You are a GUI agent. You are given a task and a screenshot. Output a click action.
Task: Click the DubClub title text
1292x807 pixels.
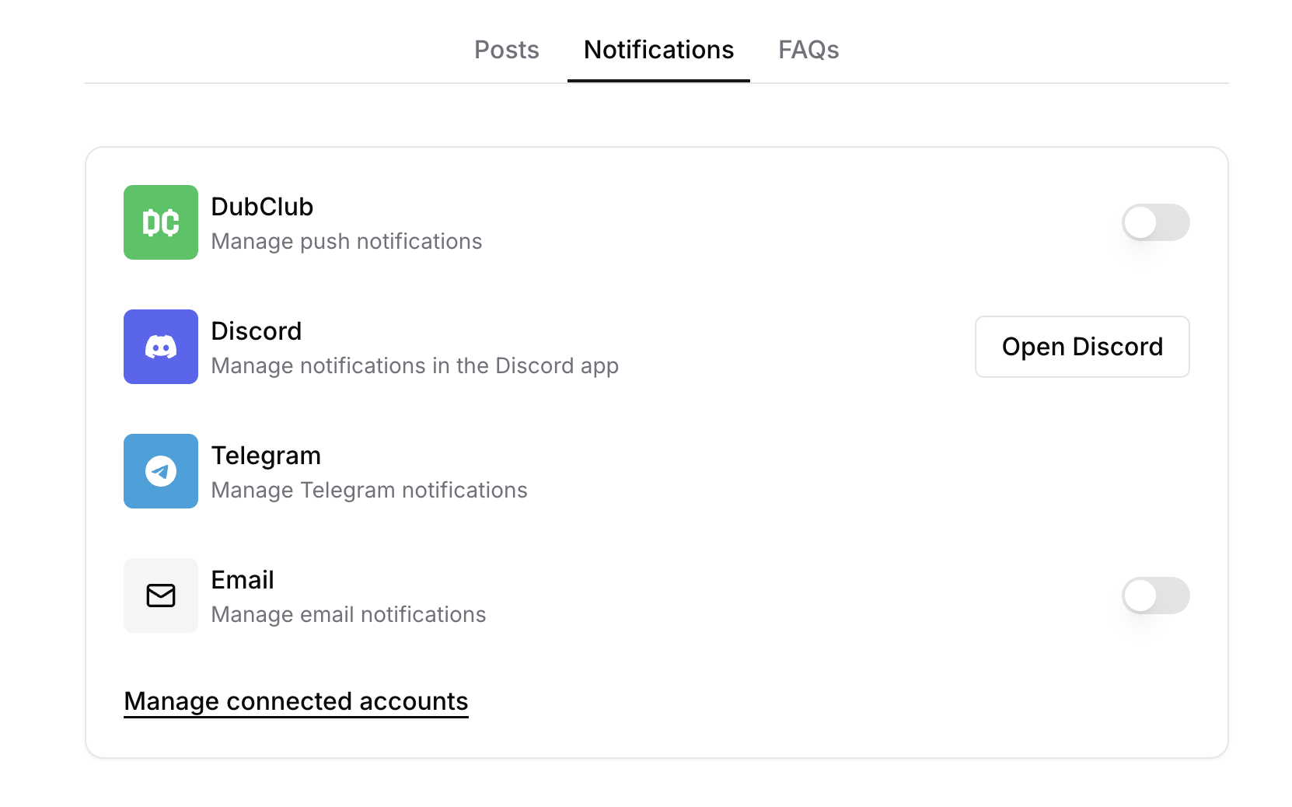262,207
